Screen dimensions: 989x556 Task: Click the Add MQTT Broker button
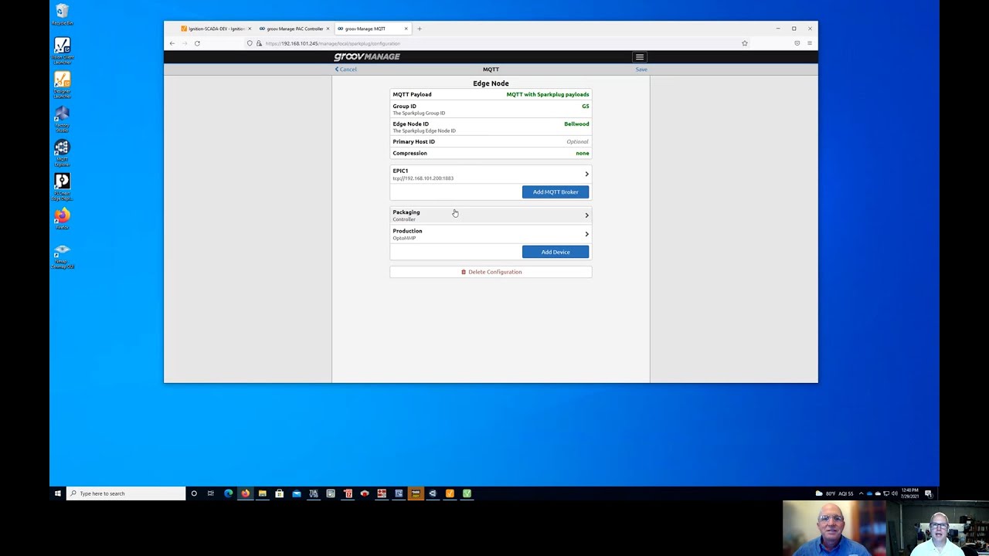point(556,192)
